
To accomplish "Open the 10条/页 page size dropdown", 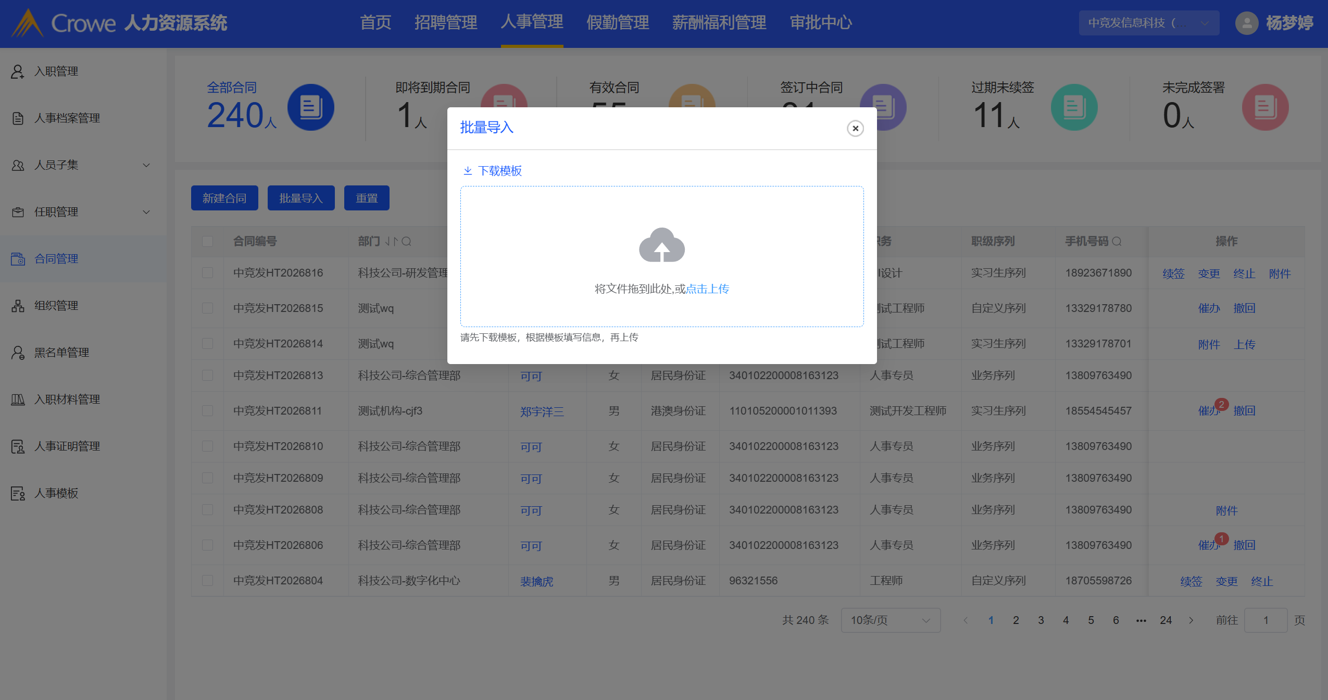I will pyautogui.click(x=890, y=620).
